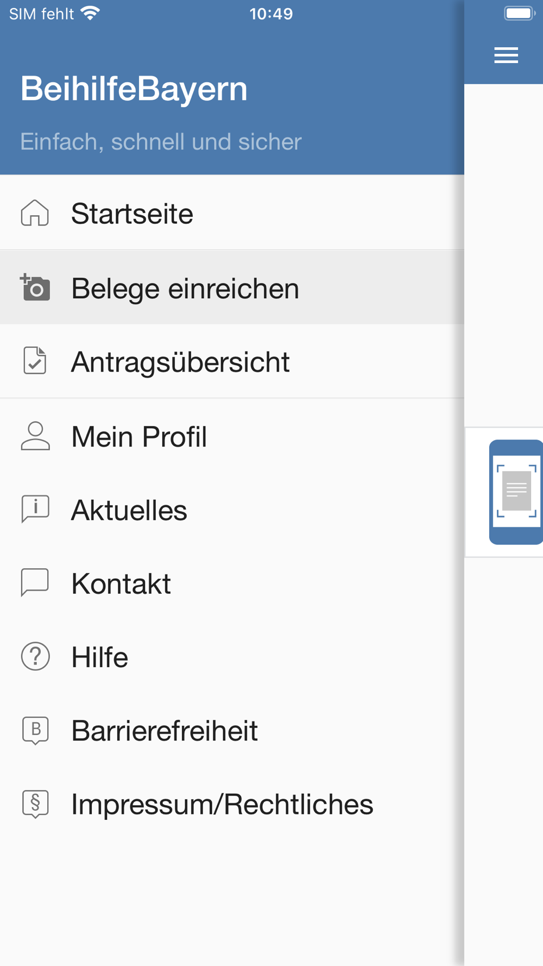This screenshot has width=543, height=966.
Task: Tap the document scan phone thumbnail
Action: [515, 492]
